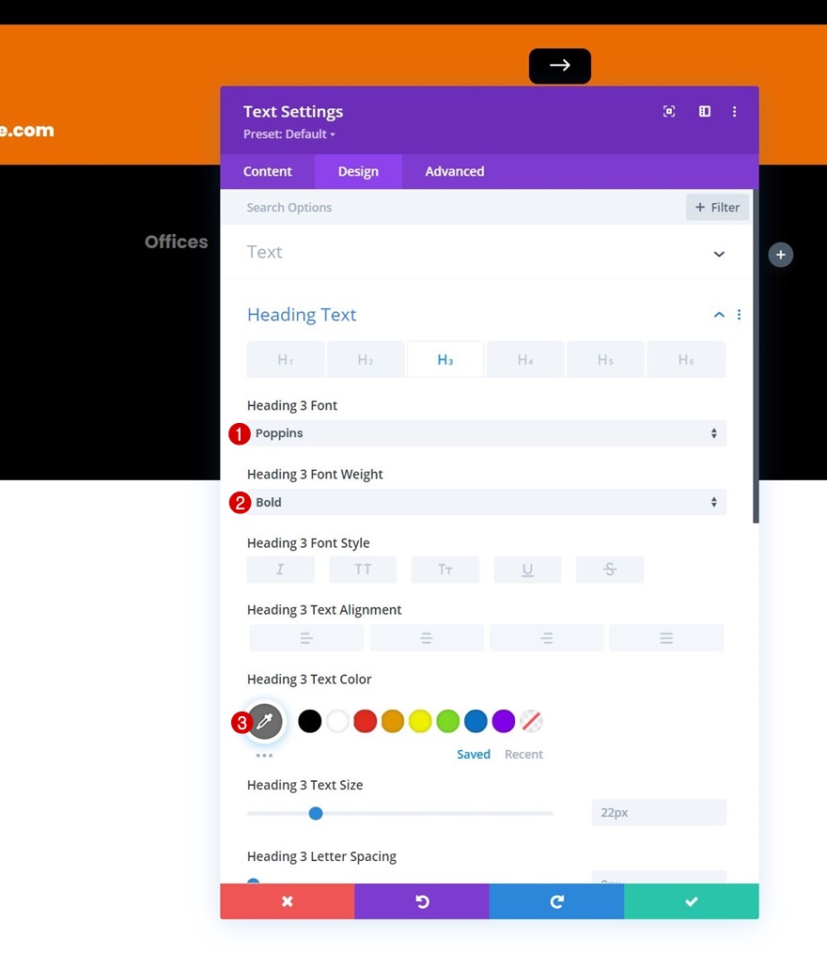Select the H5 heading level tab

(605, 359)
